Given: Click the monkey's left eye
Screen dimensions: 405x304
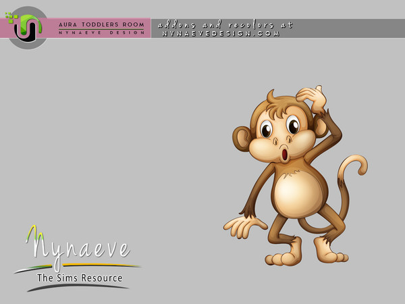Looking at the screenshot, I should (267, 128).
